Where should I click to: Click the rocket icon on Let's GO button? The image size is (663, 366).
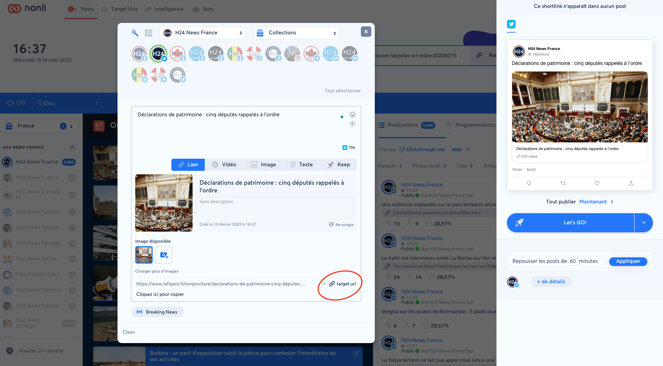519,223
